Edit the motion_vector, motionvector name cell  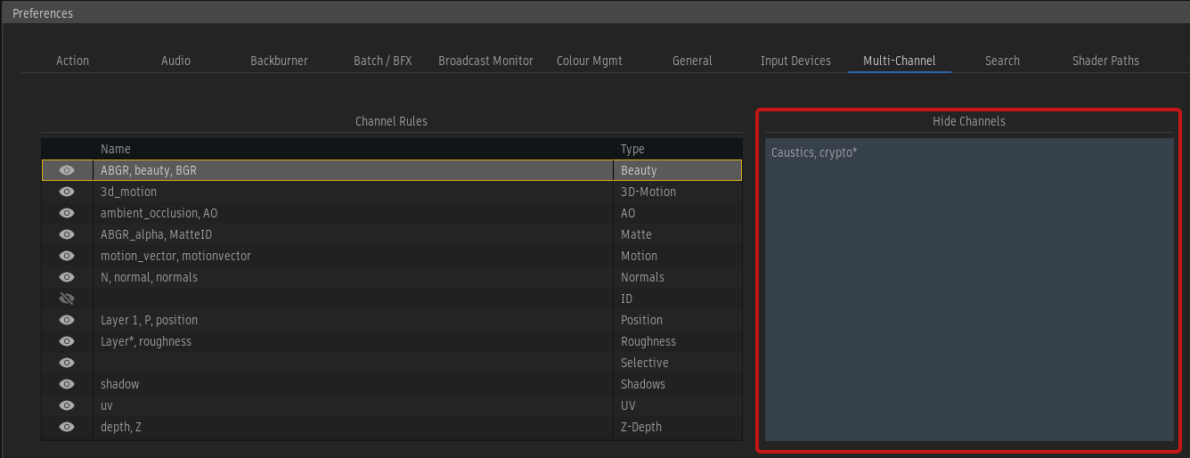click(x=175, y=256)
